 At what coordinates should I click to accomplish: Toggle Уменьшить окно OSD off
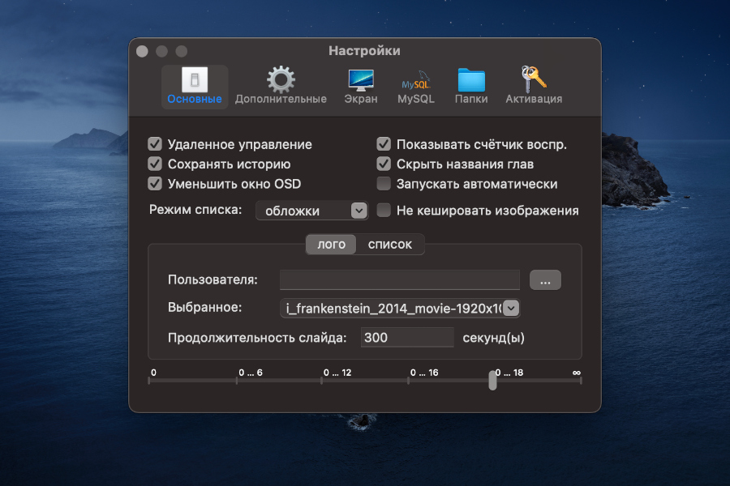click(154, 183)
